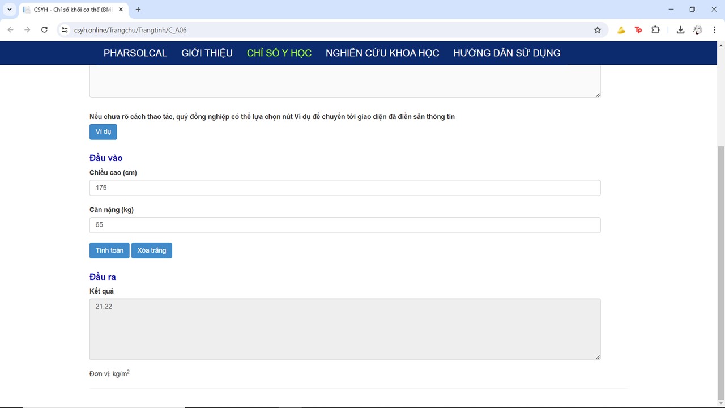Click the Kết quả label

point(101,291)
